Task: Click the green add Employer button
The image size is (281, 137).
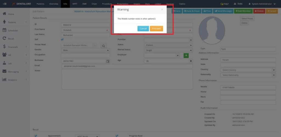Action: click(186, 55)
